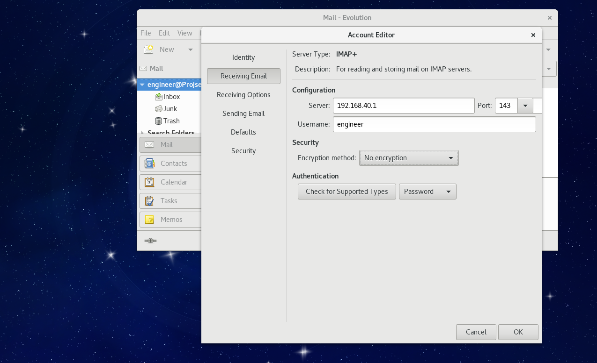Click Check for Supported Types button
Viewport: 597px width, 363px height.
coord(347,192)
